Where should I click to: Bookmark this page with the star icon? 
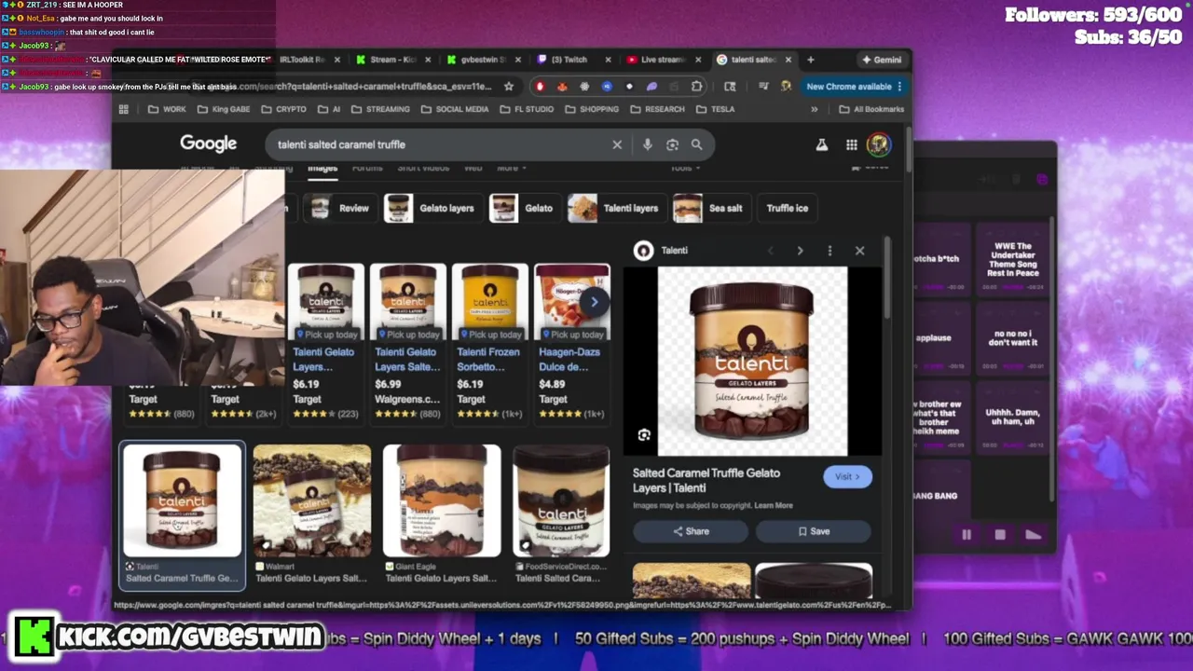(x=509, y=87)
